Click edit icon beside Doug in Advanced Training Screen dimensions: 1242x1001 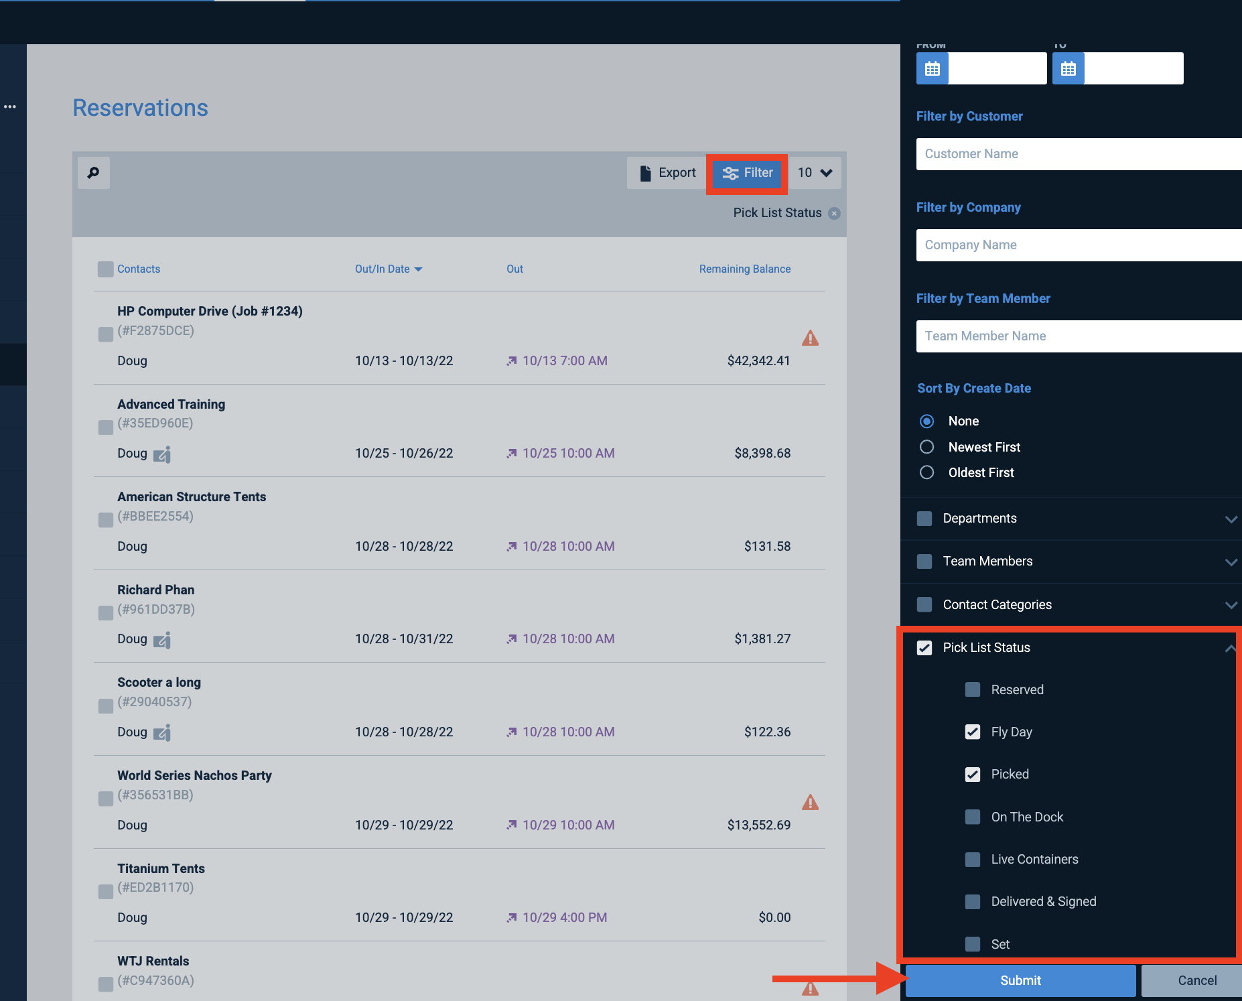point(162,454)
